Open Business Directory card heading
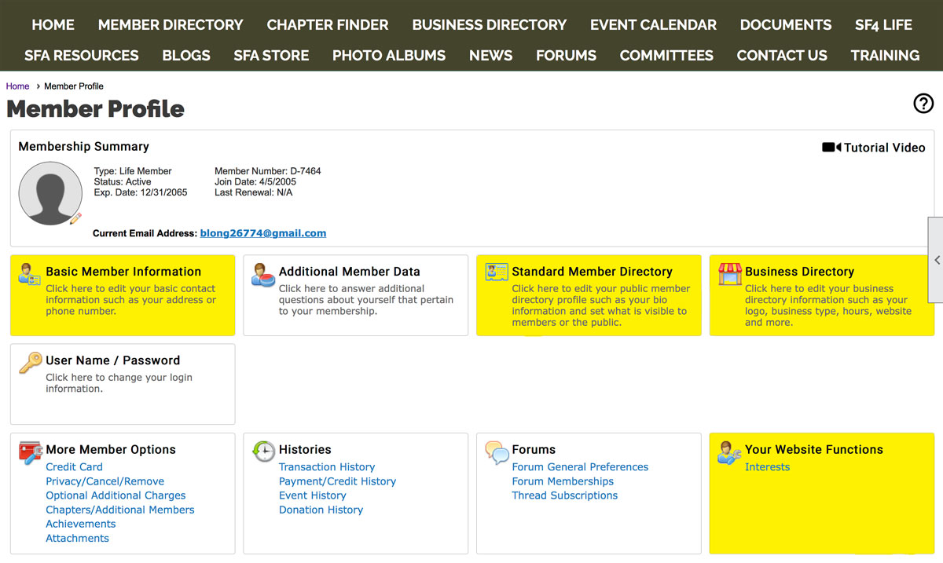 [800, 272]
